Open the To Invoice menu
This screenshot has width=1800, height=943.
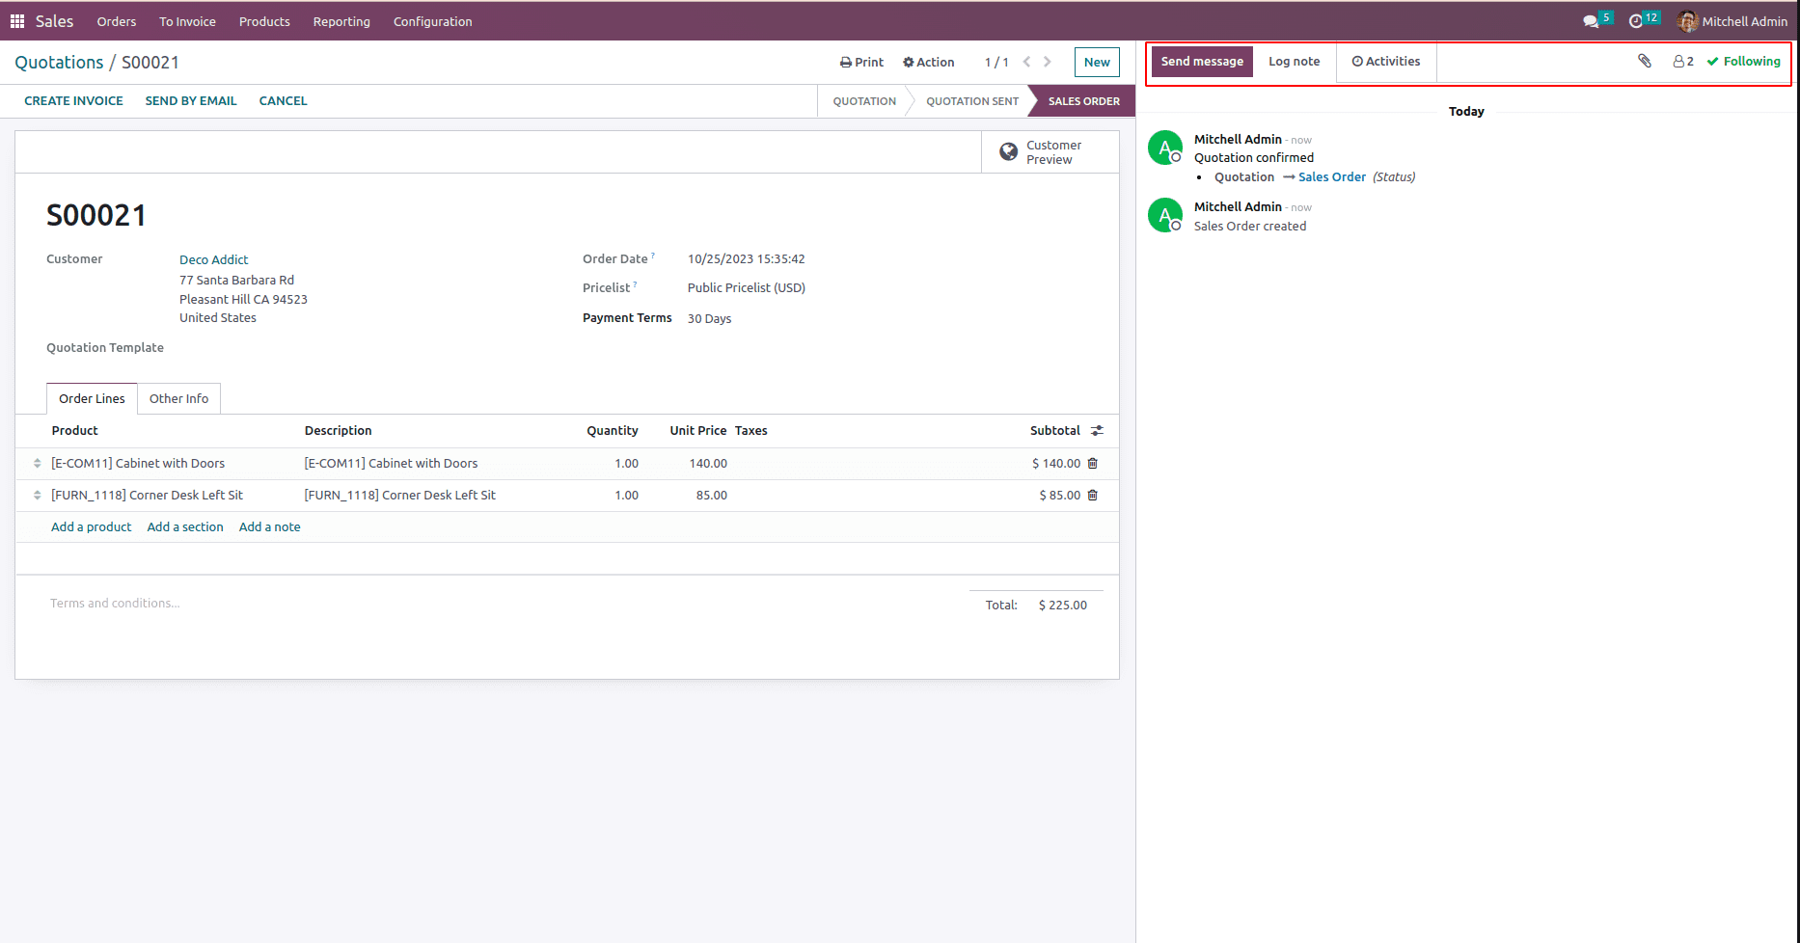187,21
